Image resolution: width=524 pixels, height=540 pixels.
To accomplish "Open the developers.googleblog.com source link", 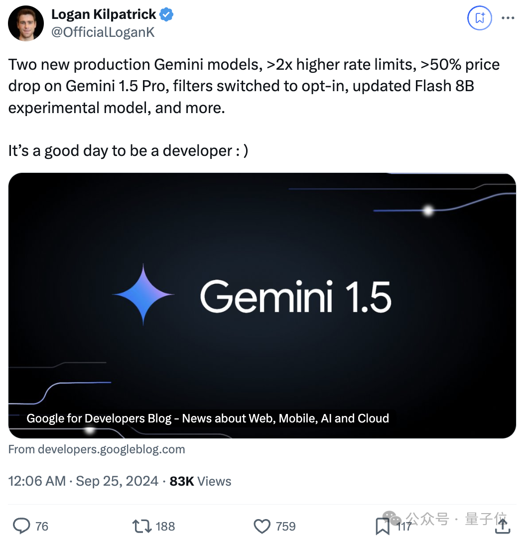I will click(x=97, y=449).
